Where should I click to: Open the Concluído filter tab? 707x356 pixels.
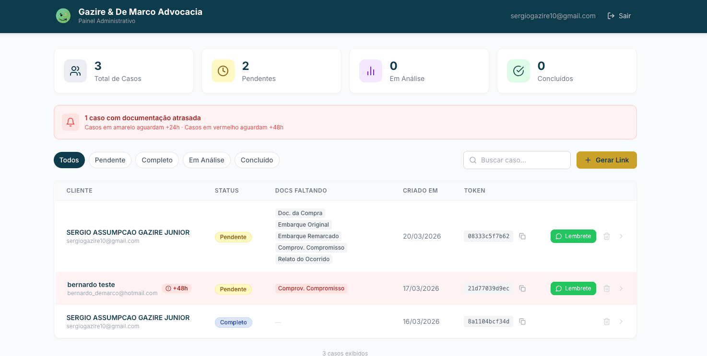[x=257, y=160]
